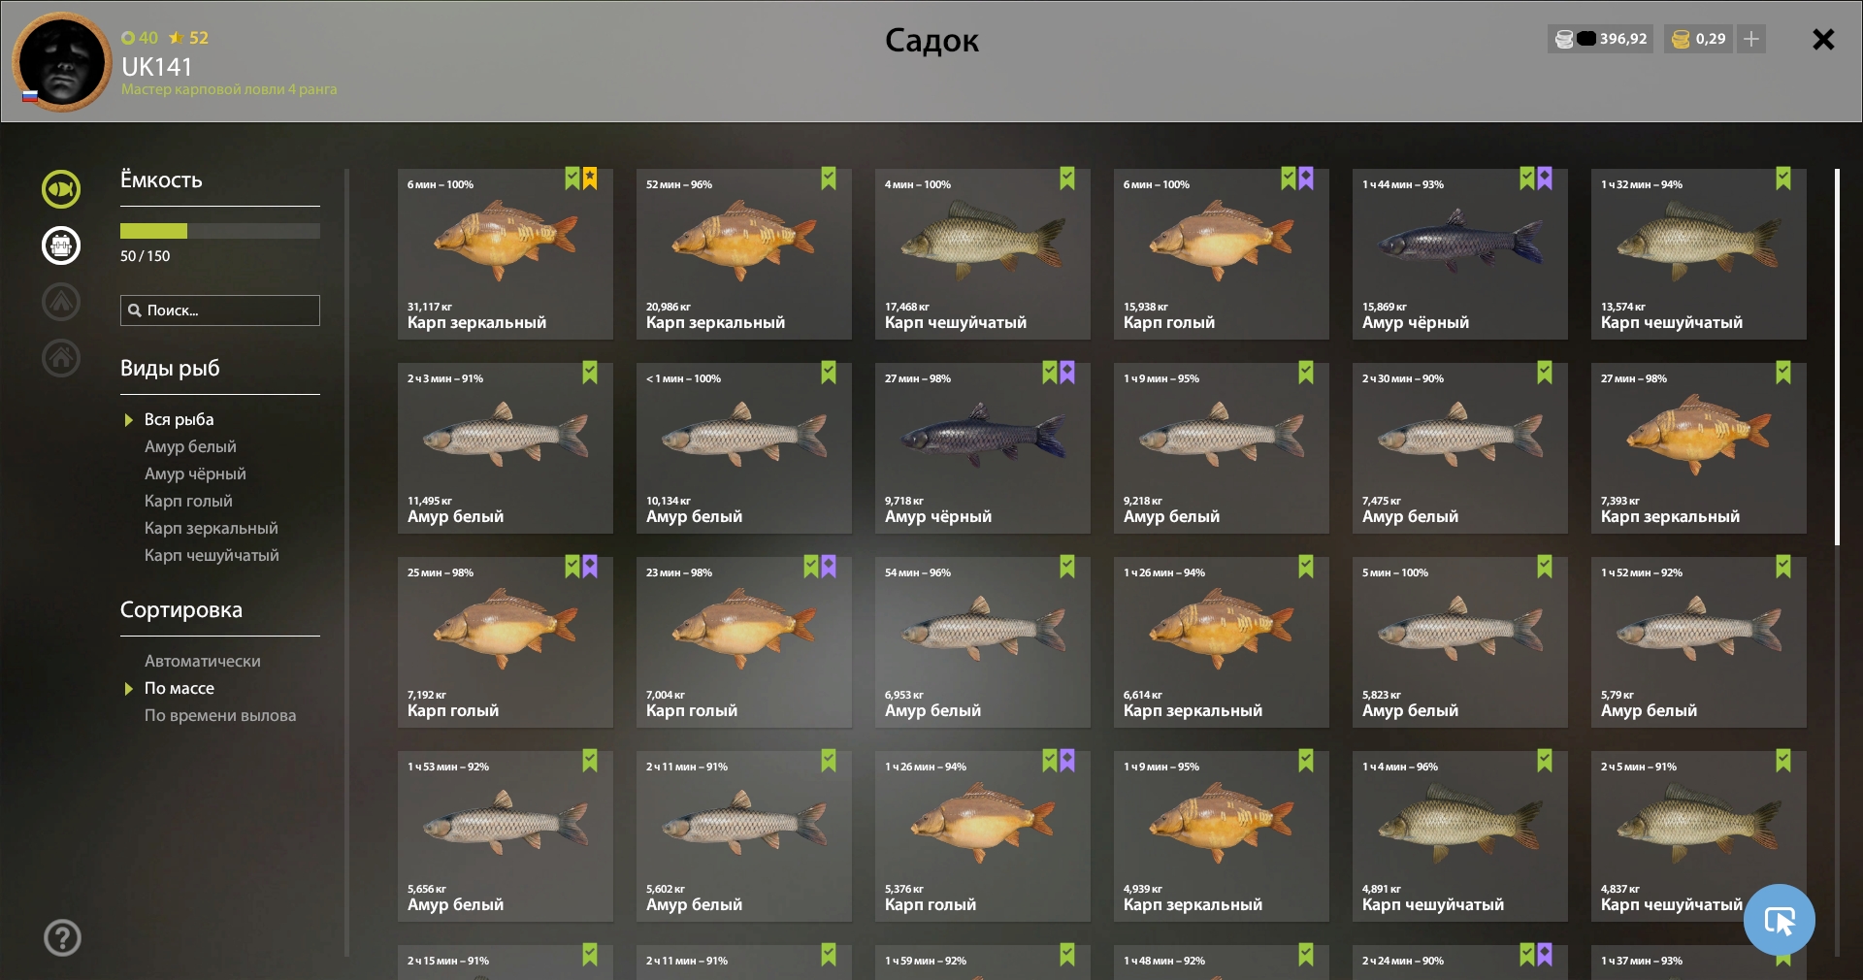Screen dimensions: 1863x980
Task: Toggle purple trophy marker on 15,938 kg carp
Action: 1306,179
